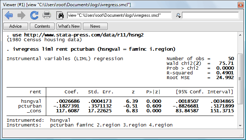Viewport: 246px width, 140px height.
Task: Click the Root MSE value 24.992
Action: [x=225, y=77]
